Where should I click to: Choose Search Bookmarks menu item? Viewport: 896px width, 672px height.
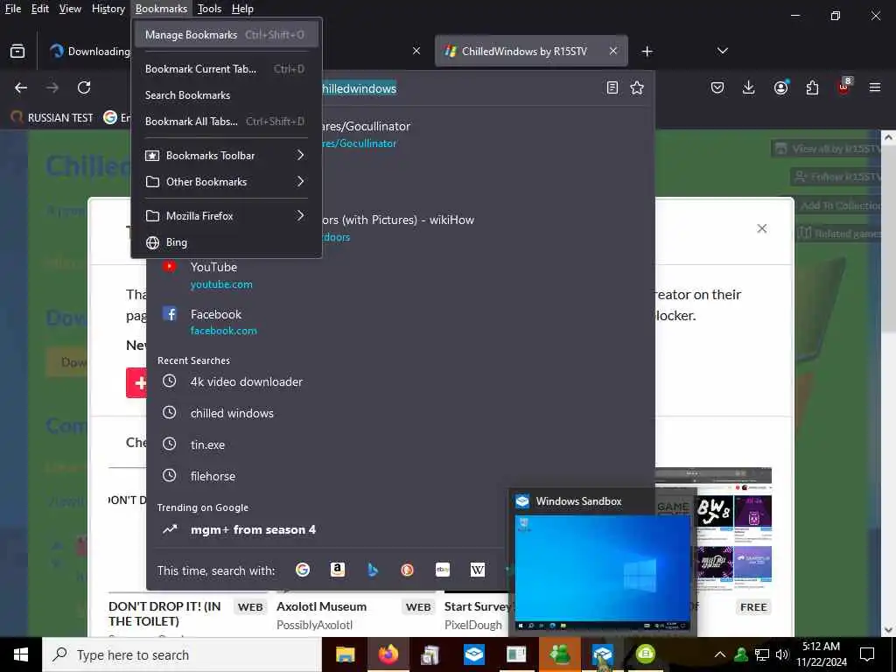point(227,94)
